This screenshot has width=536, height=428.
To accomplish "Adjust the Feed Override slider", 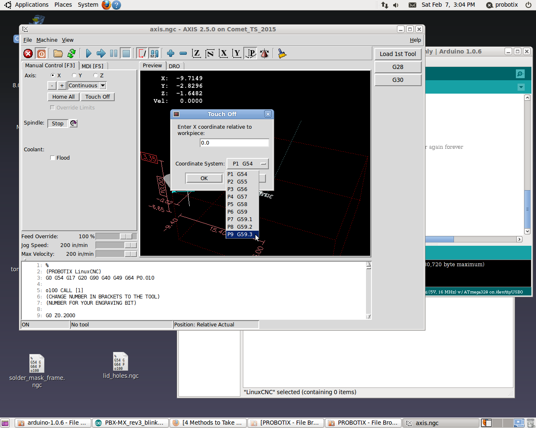I will [126, 237].
